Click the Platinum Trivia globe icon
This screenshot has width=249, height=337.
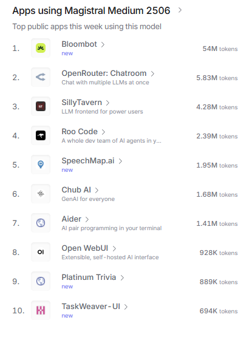click(x=41, y=281)
